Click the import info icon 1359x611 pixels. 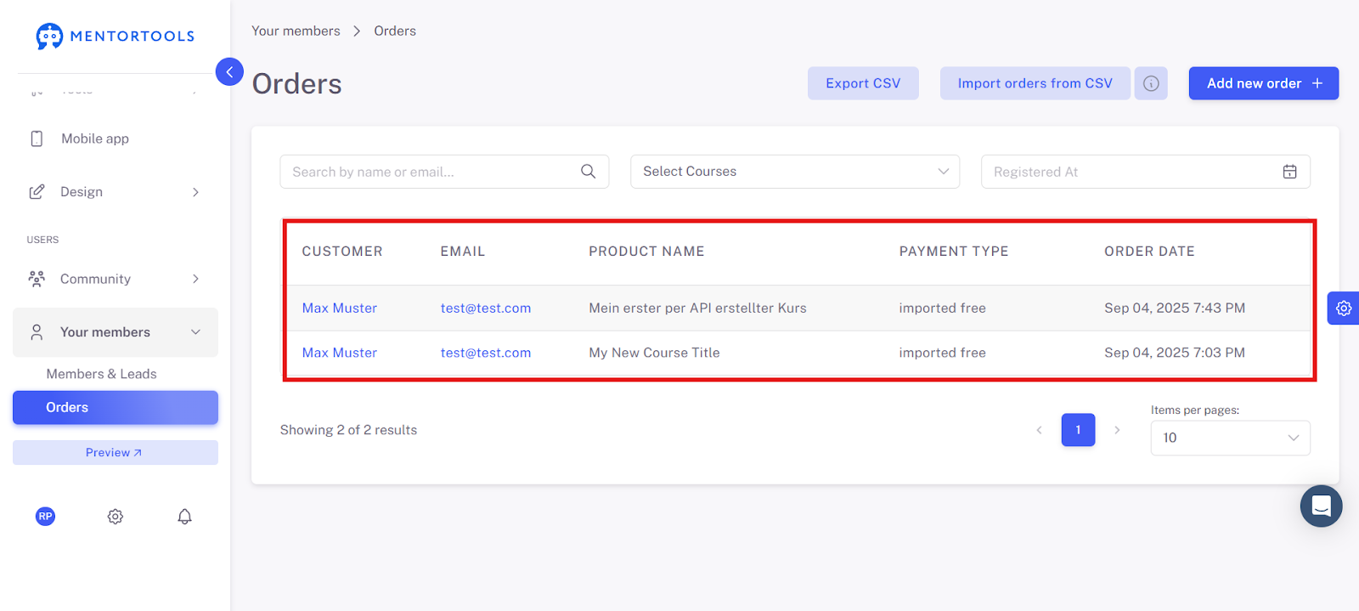(1151, 83)
